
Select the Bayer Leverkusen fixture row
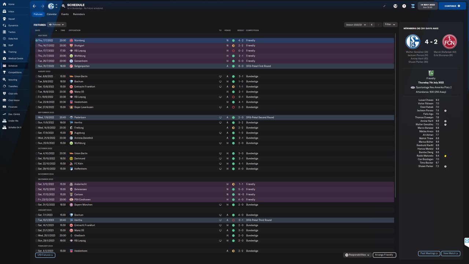[215, 107]
